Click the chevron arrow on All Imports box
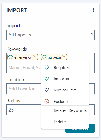The height and width of the screenshot is (140, 101). (x=92, y=34)
